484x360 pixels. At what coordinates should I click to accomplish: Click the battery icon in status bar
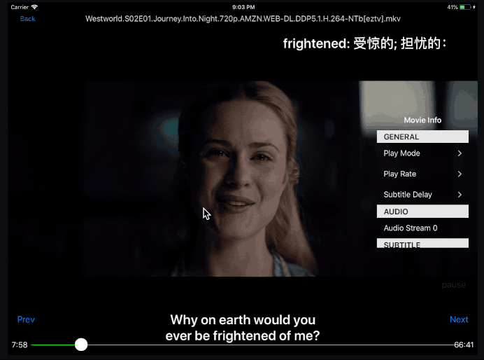[465, 7]
